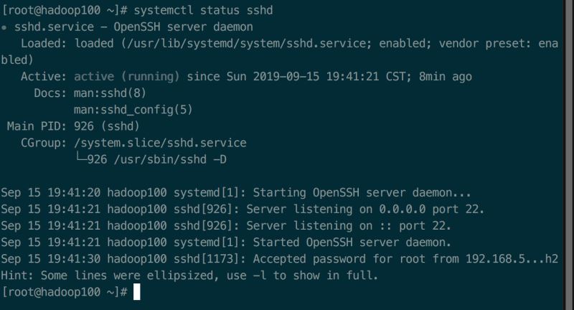Viewport: 574px width, 310px height.
Task: Click the service status bullet dot
Action: click(x=6, y=27)
